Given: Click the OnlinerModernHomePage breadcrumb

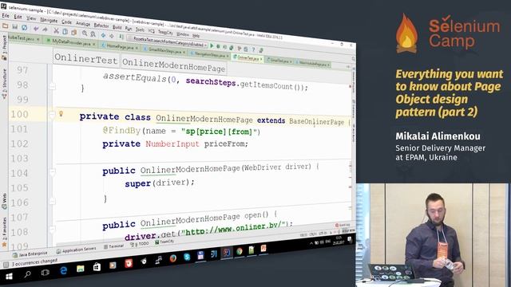Looking at the screenshot, I should click(174, 65).
